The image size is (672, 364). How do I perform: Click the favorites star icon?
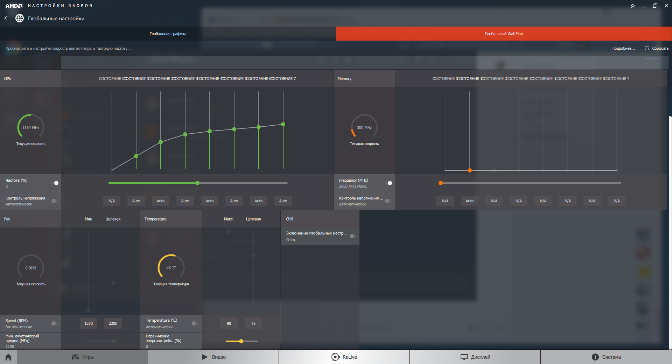[633, 6]
